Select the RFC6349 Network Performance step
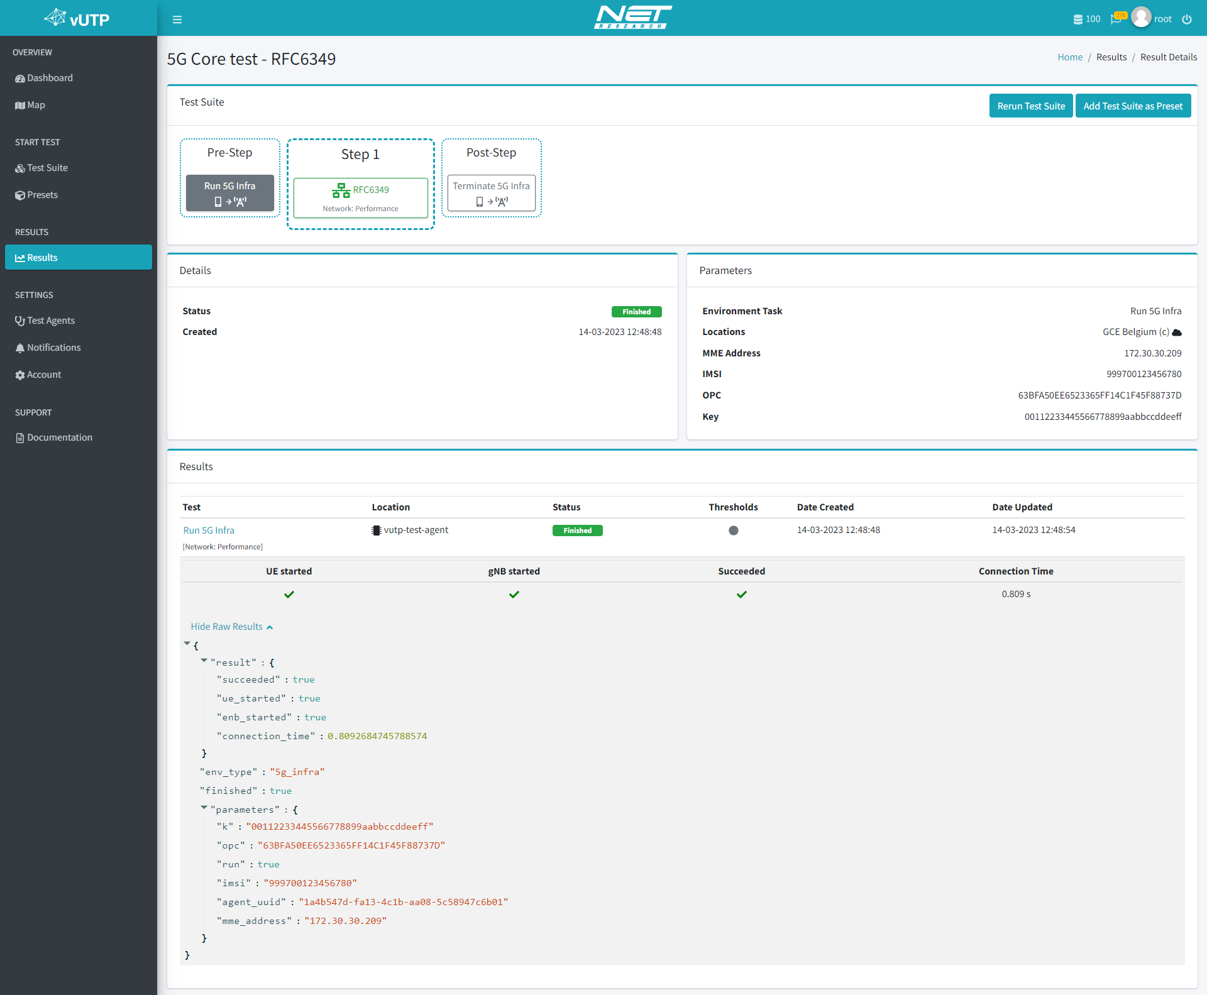 (360, 197)
